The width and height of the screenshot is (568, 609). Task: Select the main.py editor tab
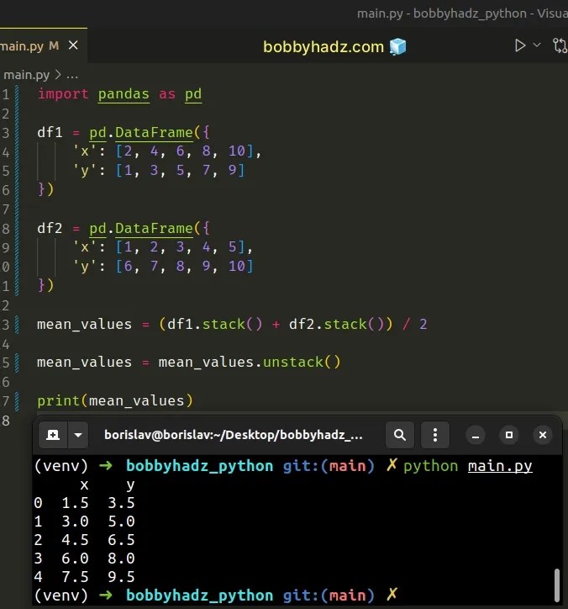point(29,45)
